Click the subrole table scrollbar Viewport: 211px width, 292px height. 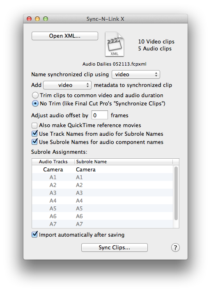point(176,194)
